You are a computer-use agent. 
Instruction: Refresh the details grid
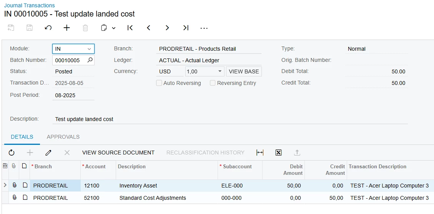pos(12,153)
